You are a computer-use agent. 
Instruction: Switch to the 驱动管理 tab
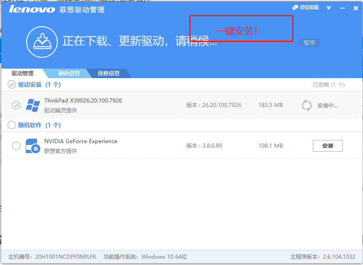(23, 74)
